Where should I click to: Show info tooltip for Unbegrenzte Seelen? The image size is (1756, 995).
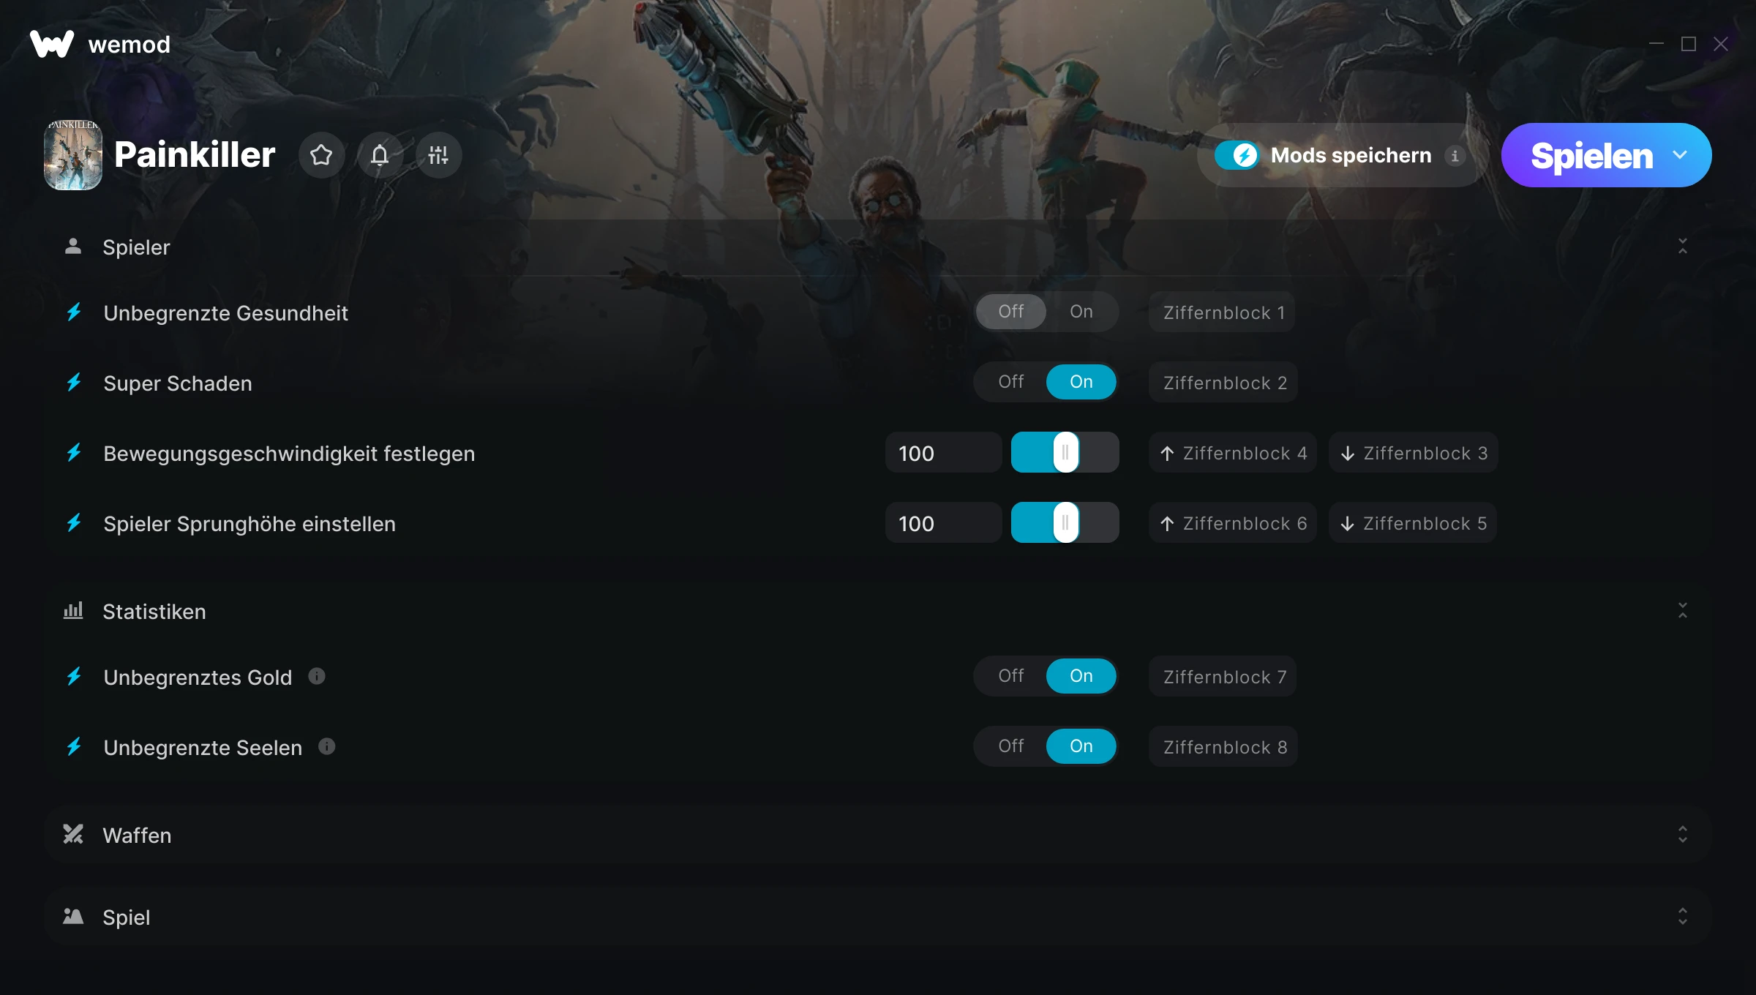tap(327, 746)
